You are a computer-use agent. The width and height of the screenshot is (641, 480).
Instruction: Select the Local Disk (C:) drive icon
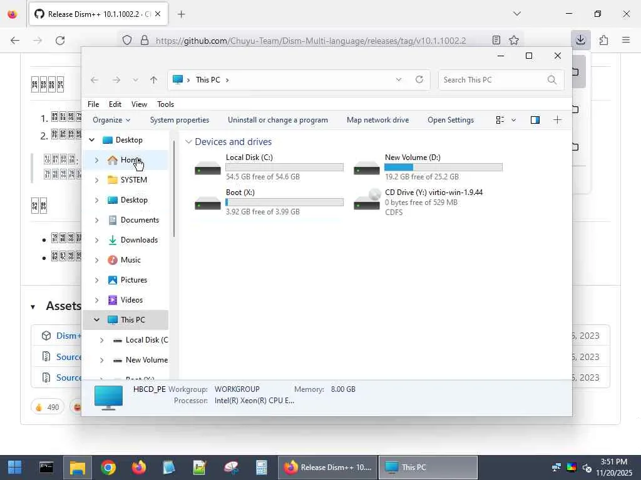[208, 167]
